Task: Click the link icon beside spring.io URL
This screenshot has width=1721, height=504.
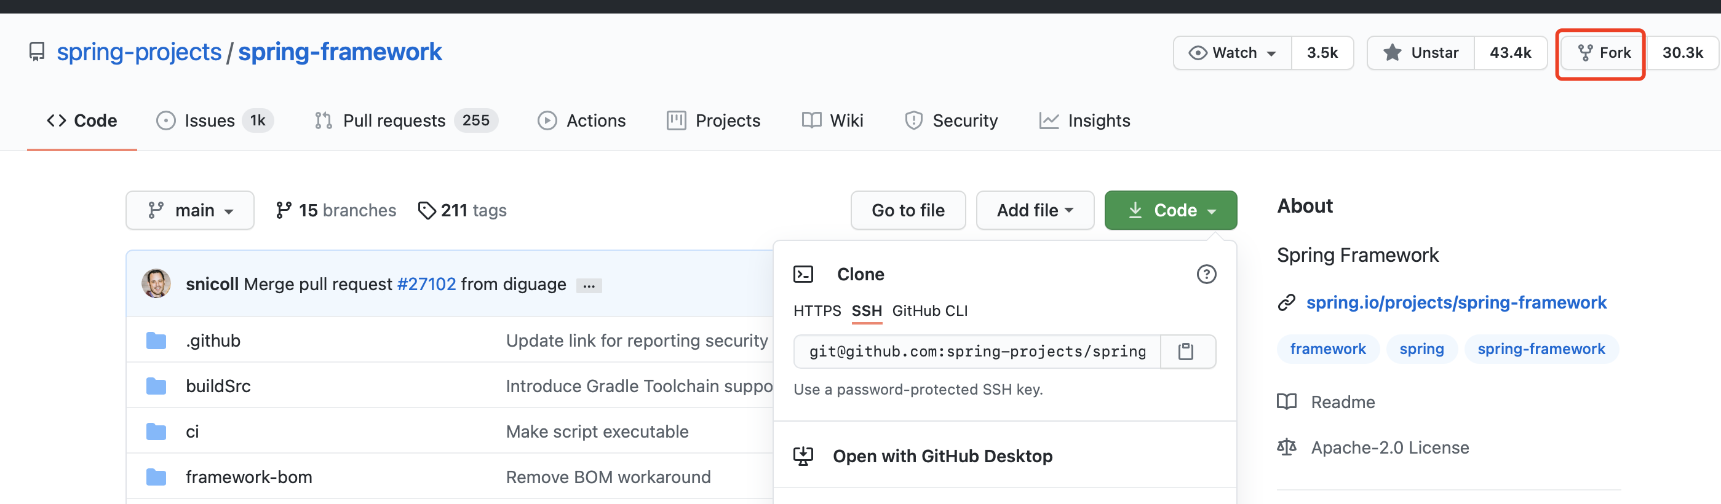Action: [x=1287, y=303]
